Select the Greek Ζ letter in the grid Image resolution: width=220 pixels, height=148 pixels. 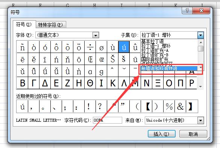click(68, 83)
